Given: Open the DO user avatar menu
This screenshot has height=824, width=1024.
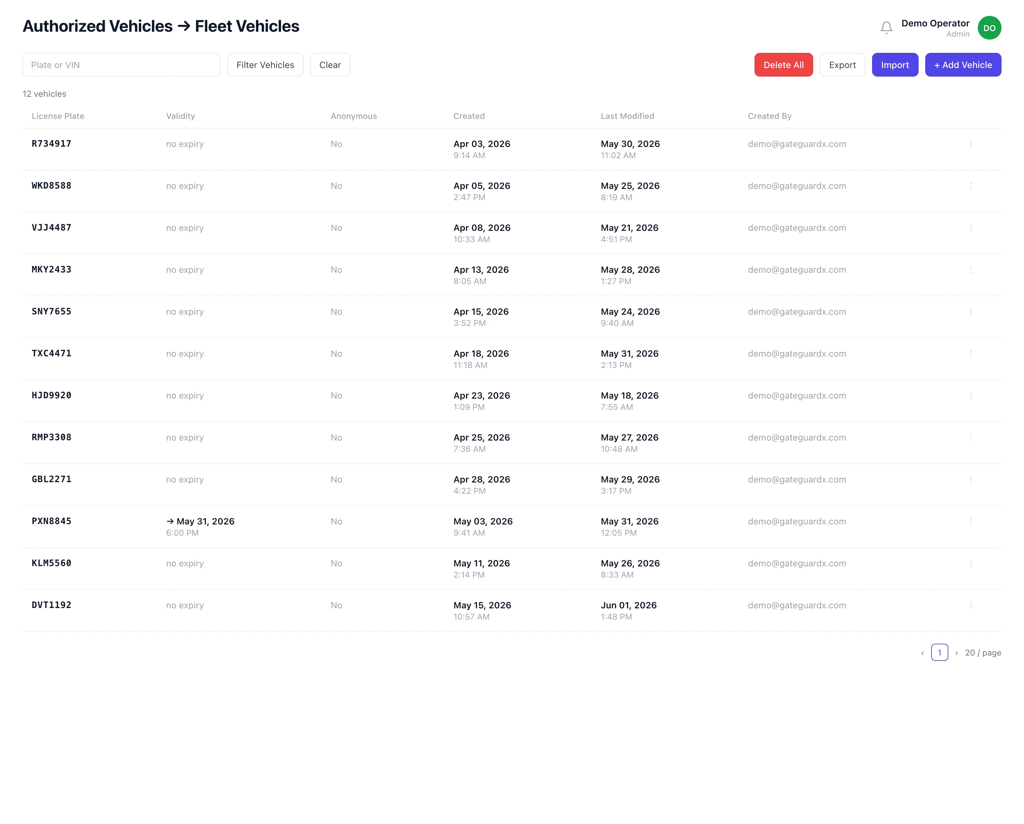Looking at the screenshot, I should [989, 27].
